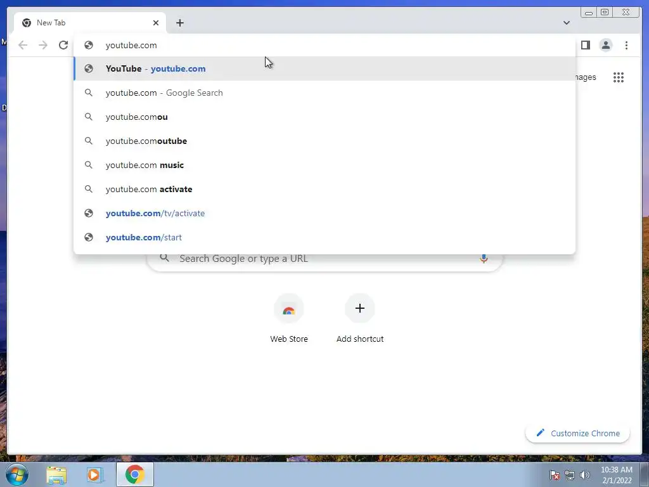649x487 pixels.
Task: Choose the YouTube - youtube.com suggestion
Action: coord(324,68)
